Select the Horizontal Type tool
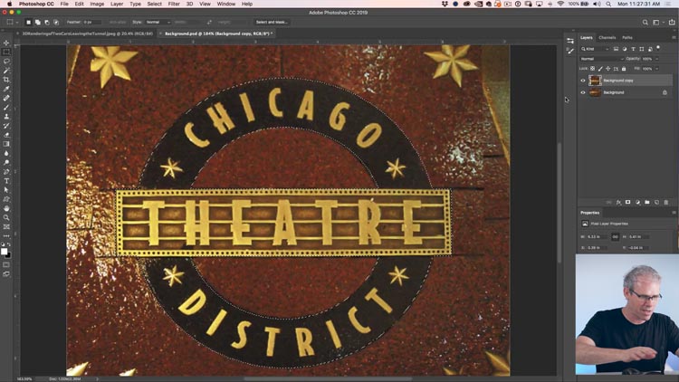679x382 pixels. tap(6, 181)
